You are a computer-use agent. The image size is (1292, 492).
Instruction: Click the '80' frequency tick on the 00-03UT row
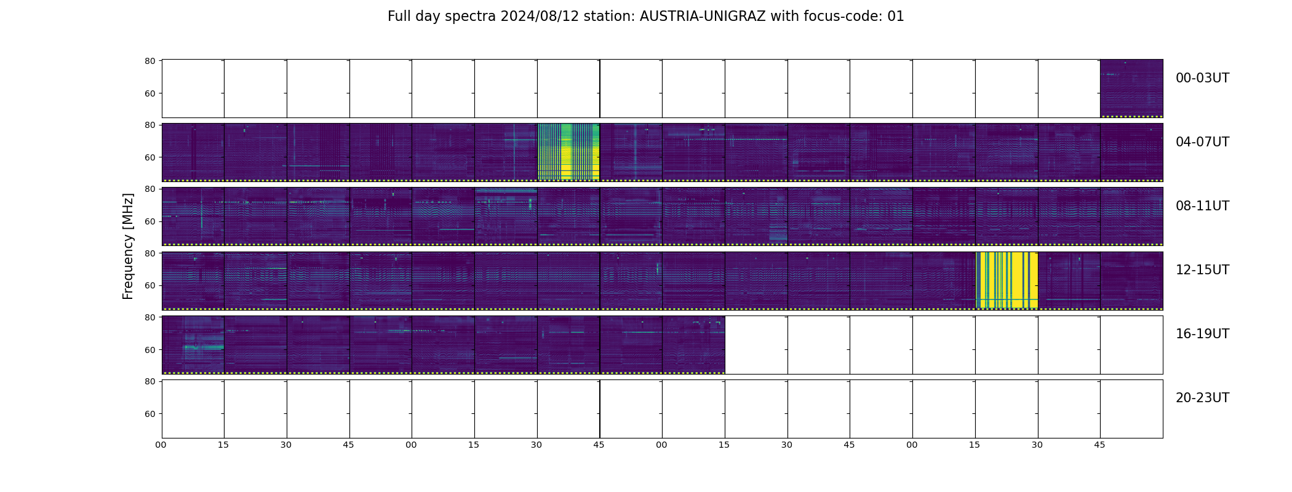150,61
